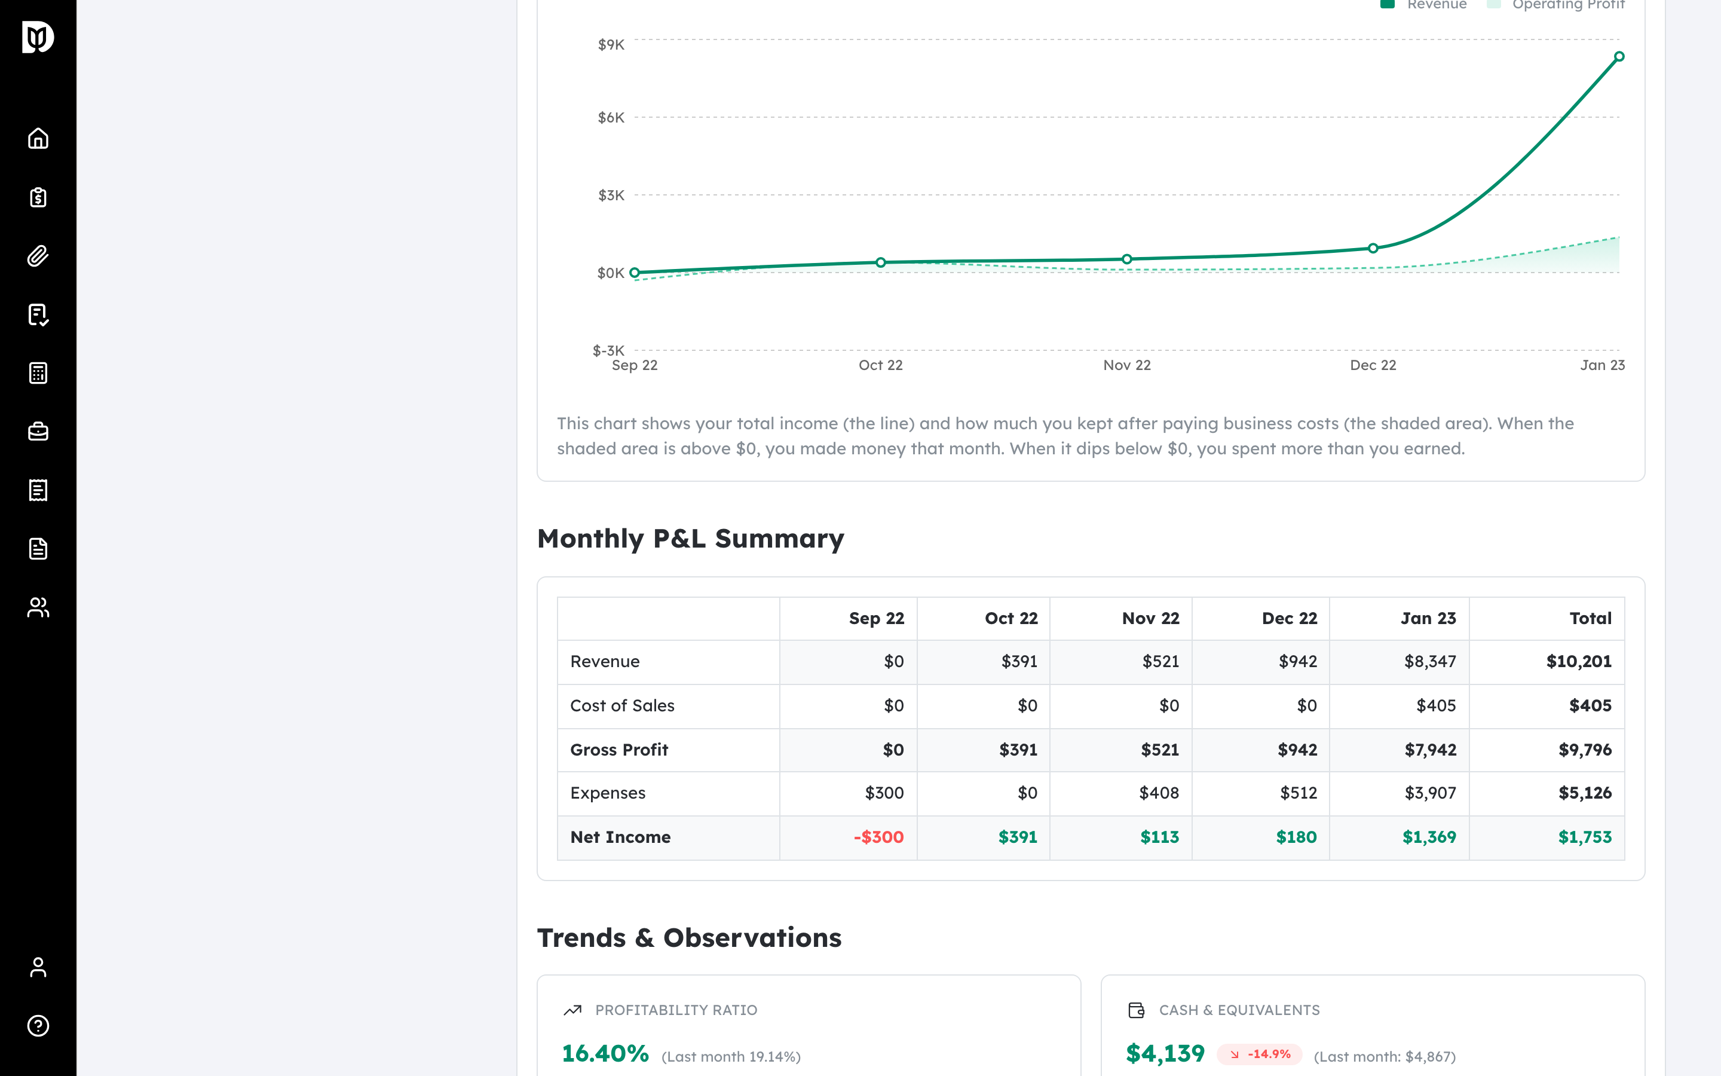Open the help question mark icon
This screenshot has height=1076, width=1721.
click(x=38, y=1025)
